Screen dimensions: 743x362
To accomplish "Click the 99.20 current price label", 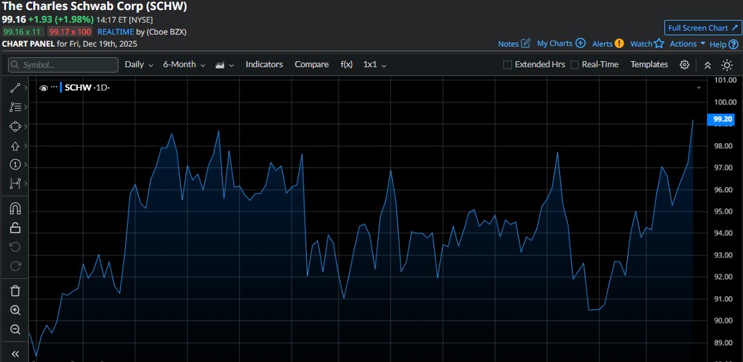I will click(x=721, y=119).
